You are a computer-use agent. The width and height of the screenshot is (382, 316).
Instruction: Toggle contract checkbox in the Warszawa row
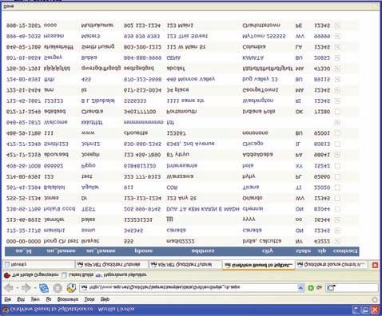pyautogui.click(x=337, y=176)
